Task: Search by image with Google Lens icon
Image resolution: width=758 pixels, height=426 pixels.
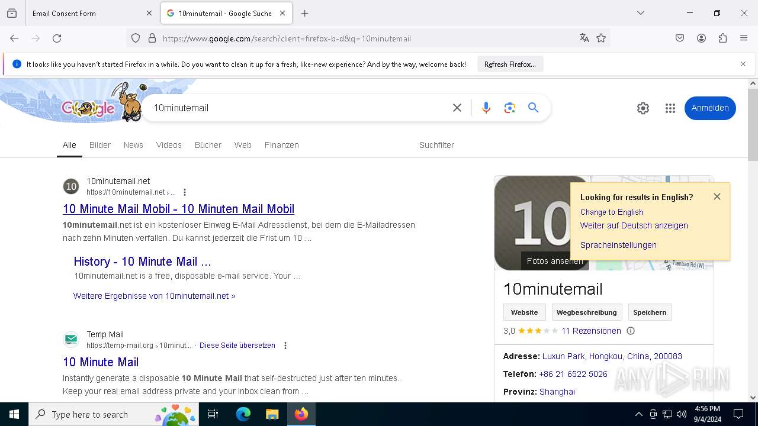Action: point(510,108)
